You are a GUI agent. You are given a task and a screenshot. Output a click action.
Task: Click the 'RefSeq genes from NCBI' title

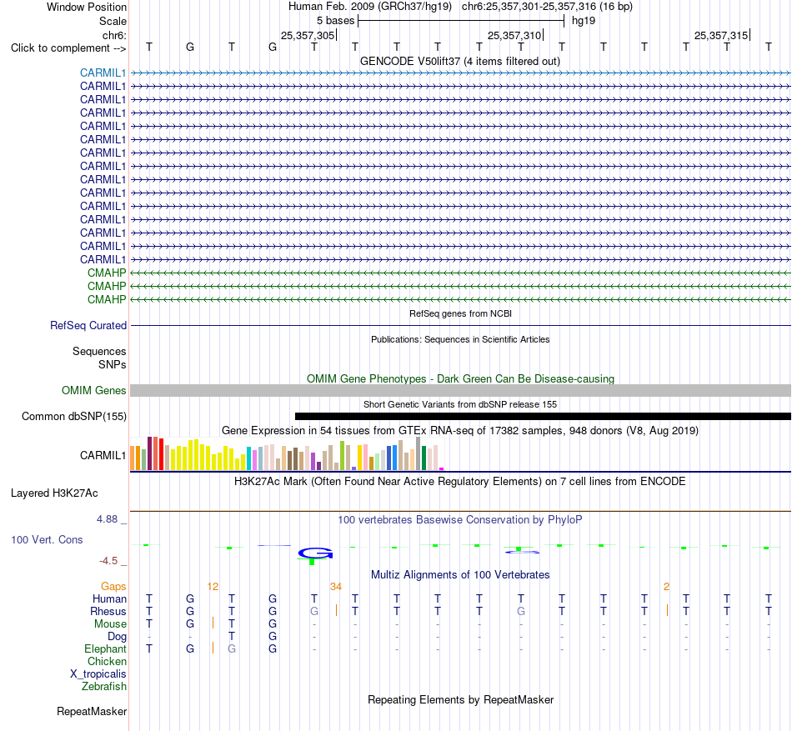[460, 313]
